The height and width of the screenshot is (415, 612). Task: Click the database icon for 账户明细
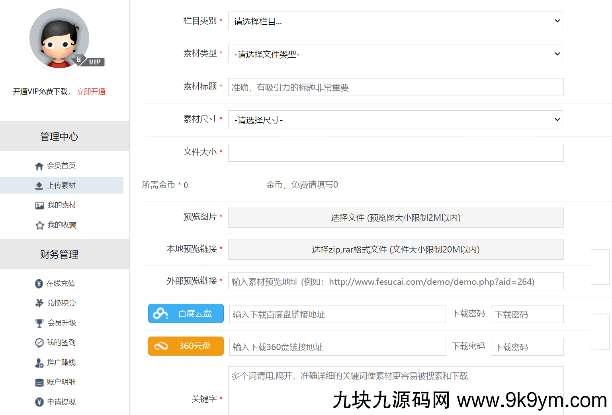click(x=39, y=382)
